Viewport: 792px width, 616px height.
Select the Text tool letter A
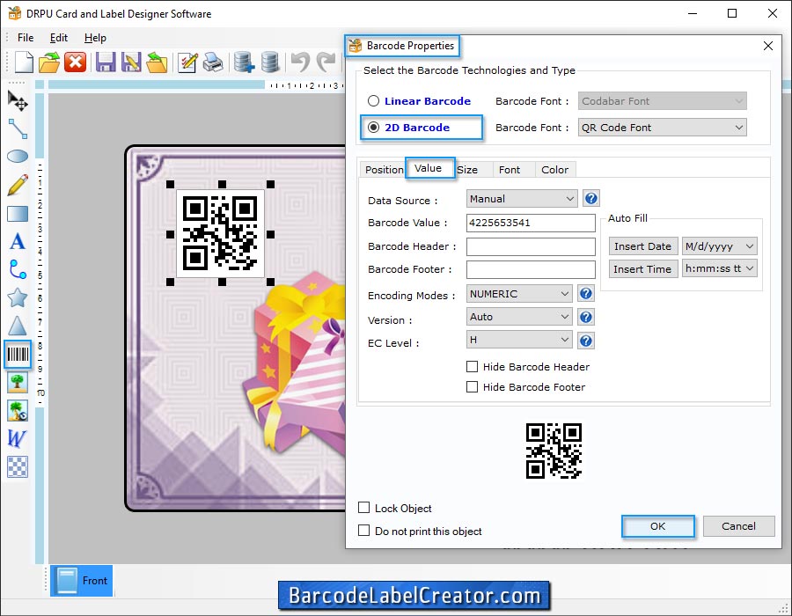tap(18, 241)
